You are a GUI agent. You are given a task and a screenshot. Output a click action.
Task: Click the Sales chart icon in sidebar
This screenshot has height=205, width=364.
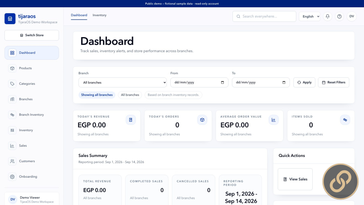(x=12, y=146)
